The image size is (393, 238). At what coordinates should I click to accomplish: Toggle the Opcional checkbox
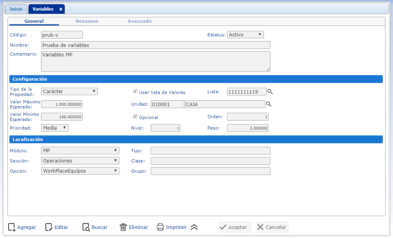click(x=135, y=117)
